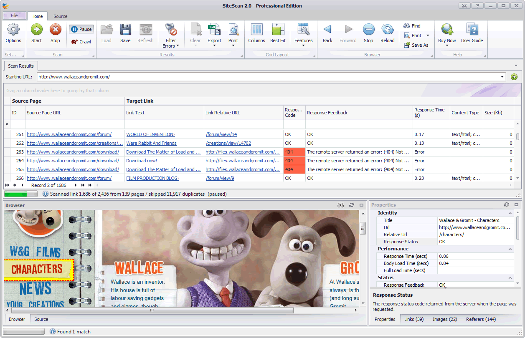
Task: Refresh the Properties panel
Action: click(x=507, y=204)
